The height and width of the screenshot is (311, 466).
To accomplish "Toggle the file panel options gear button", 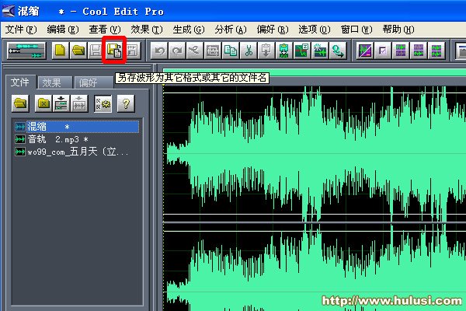I will point(103,103).
